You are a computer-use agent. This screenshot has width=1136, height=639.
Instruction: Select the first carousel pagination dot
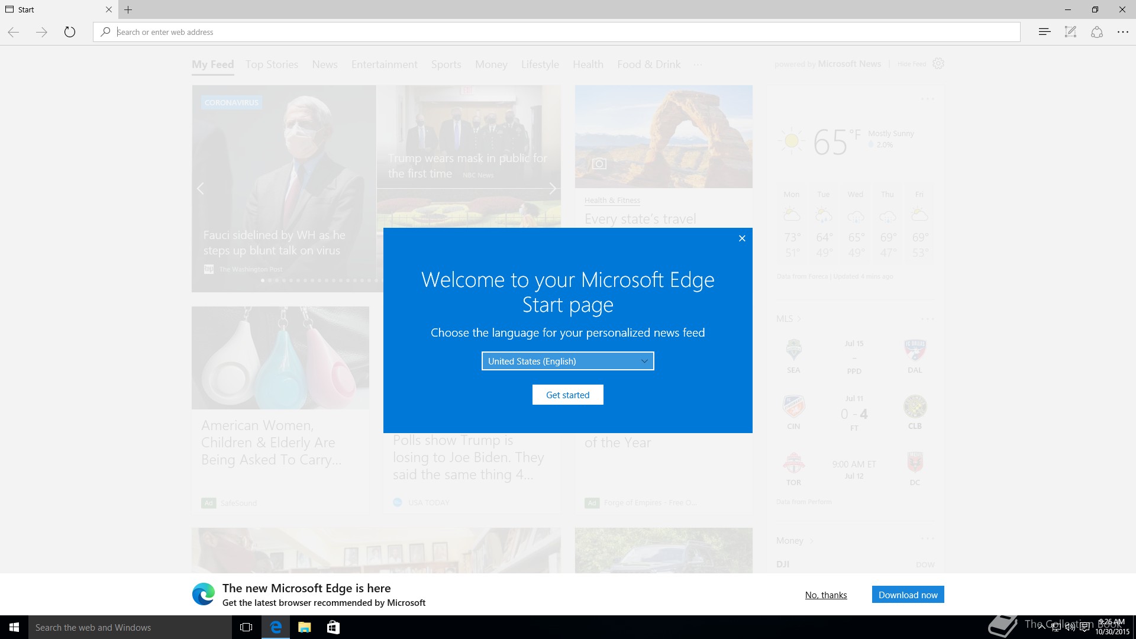pyautogui.click(x=263, y=280)
